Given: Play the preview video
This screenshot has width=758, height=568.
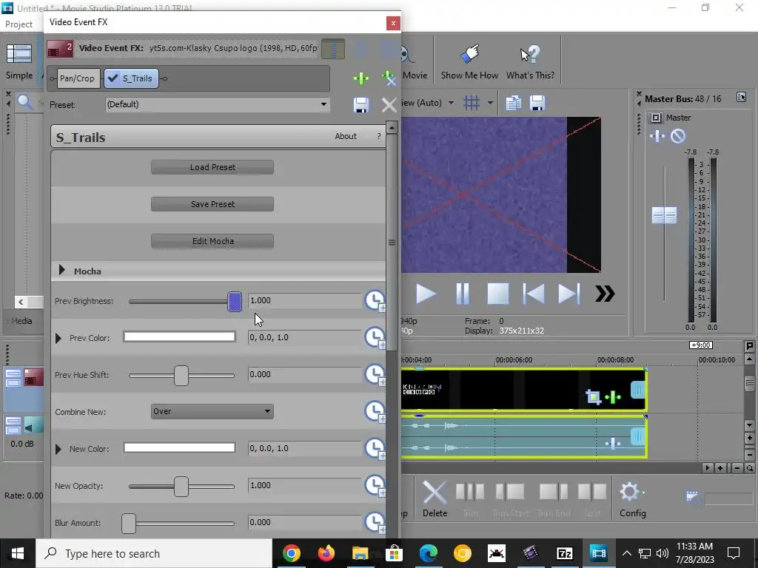Looking at the screenshot, I should tap(426, 294).
